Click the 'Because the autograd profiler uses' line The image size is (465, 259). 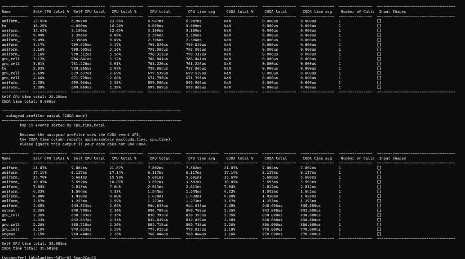coord(80,134)
